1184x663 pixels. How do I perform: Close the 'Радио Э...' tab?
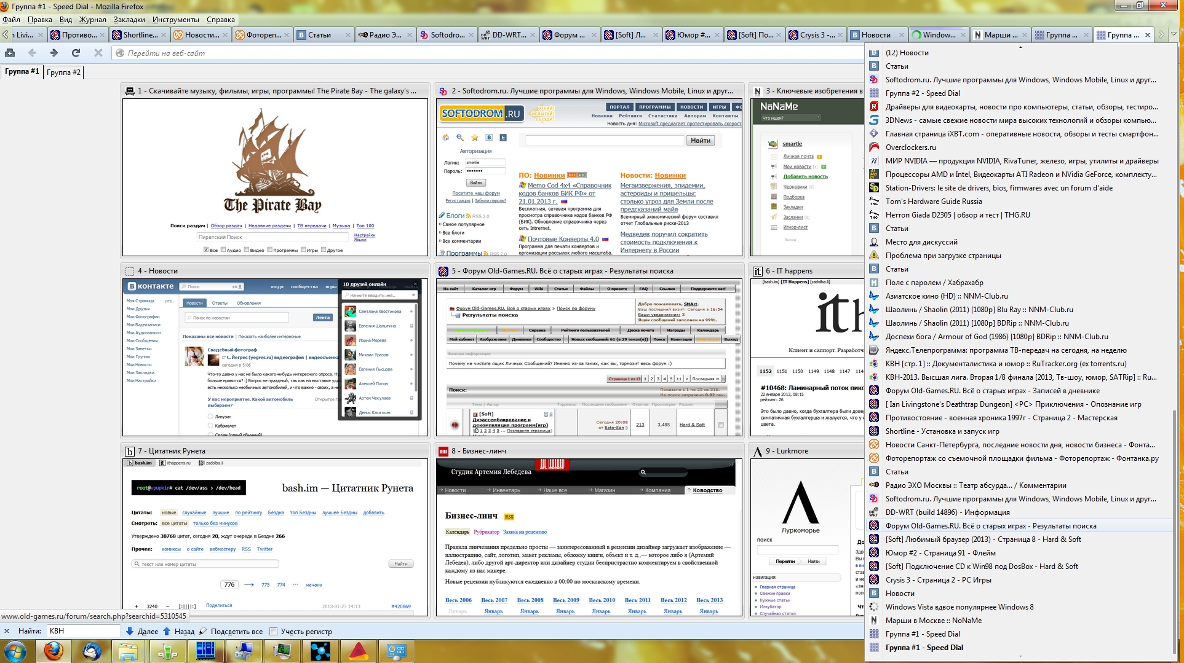[409, 35]
